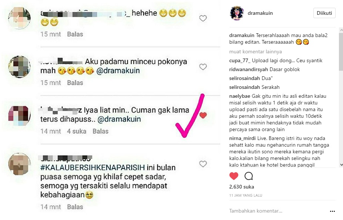
Task: Open cupa_77_ commenter profile
Action: click(x=239, y=61)
